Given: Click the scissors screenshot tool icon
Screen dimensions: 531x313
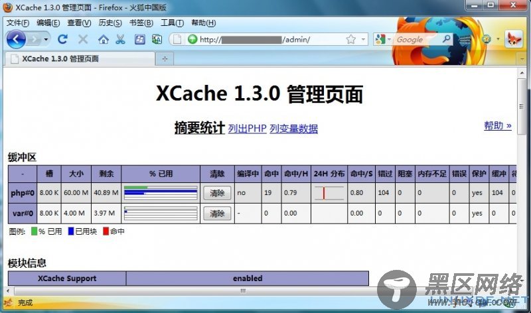Looking at the screenshot, I should [120, 40].
